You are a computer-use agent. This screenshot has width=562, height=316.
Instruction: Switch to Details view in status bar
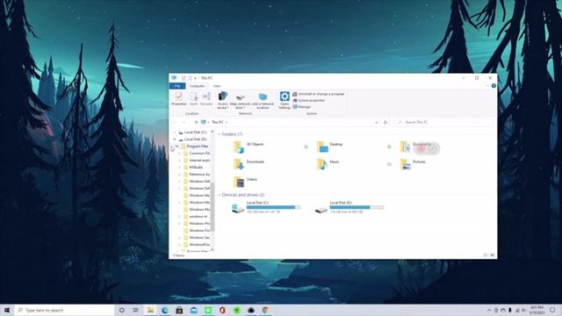click(x=486, y=255)
